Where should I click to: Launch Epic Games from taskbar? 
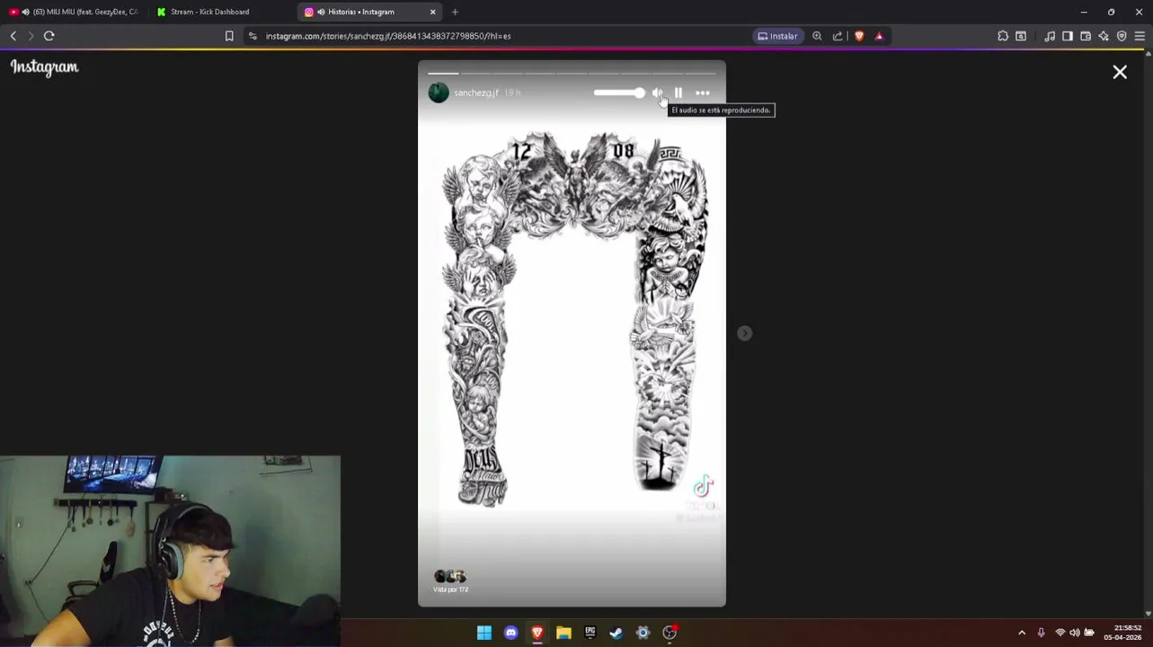click(x=590, y=633)
